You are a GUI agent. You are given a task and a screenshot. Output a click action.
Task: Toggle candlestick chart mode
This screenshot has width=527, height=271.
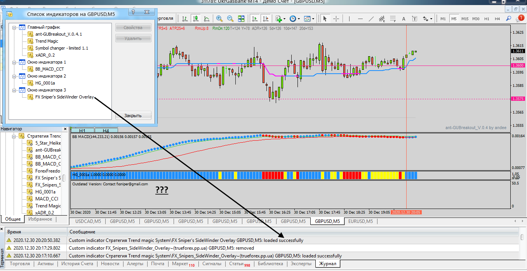[196, 19]
